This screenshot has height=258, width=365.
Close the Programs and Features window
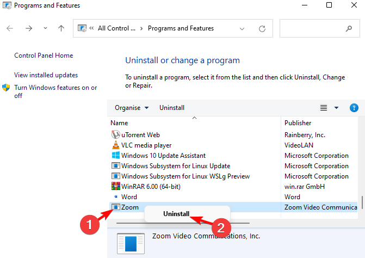(354, 5)
